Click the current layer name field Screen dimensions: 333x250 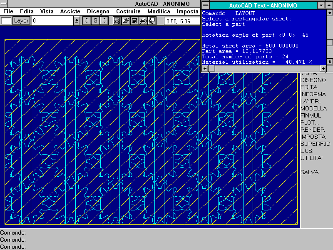[x=53, y=21]
